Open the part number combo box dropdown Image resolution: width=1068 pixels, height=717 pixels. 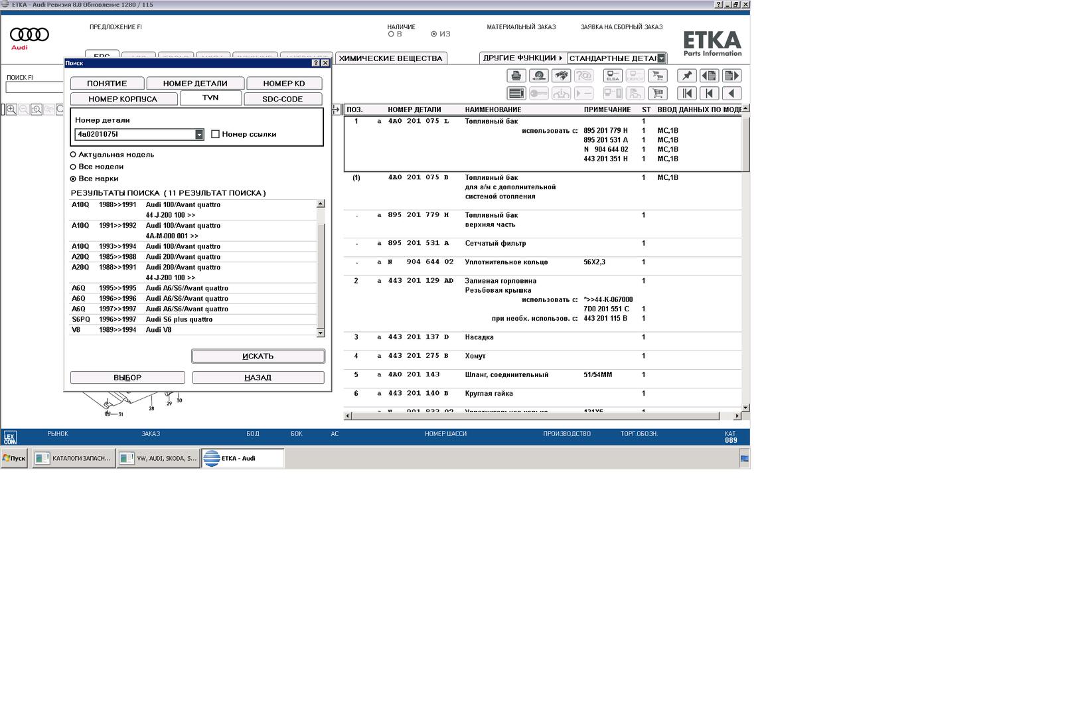click(199, 135)
